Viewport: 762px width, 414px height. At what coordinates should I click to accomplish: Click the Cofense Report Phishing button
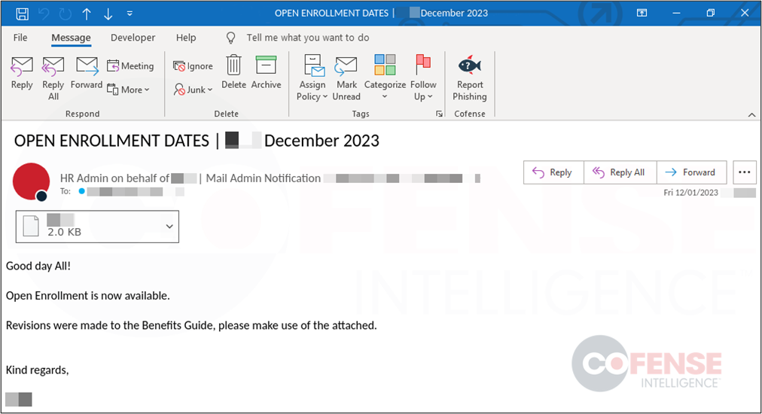pos(469,78)
